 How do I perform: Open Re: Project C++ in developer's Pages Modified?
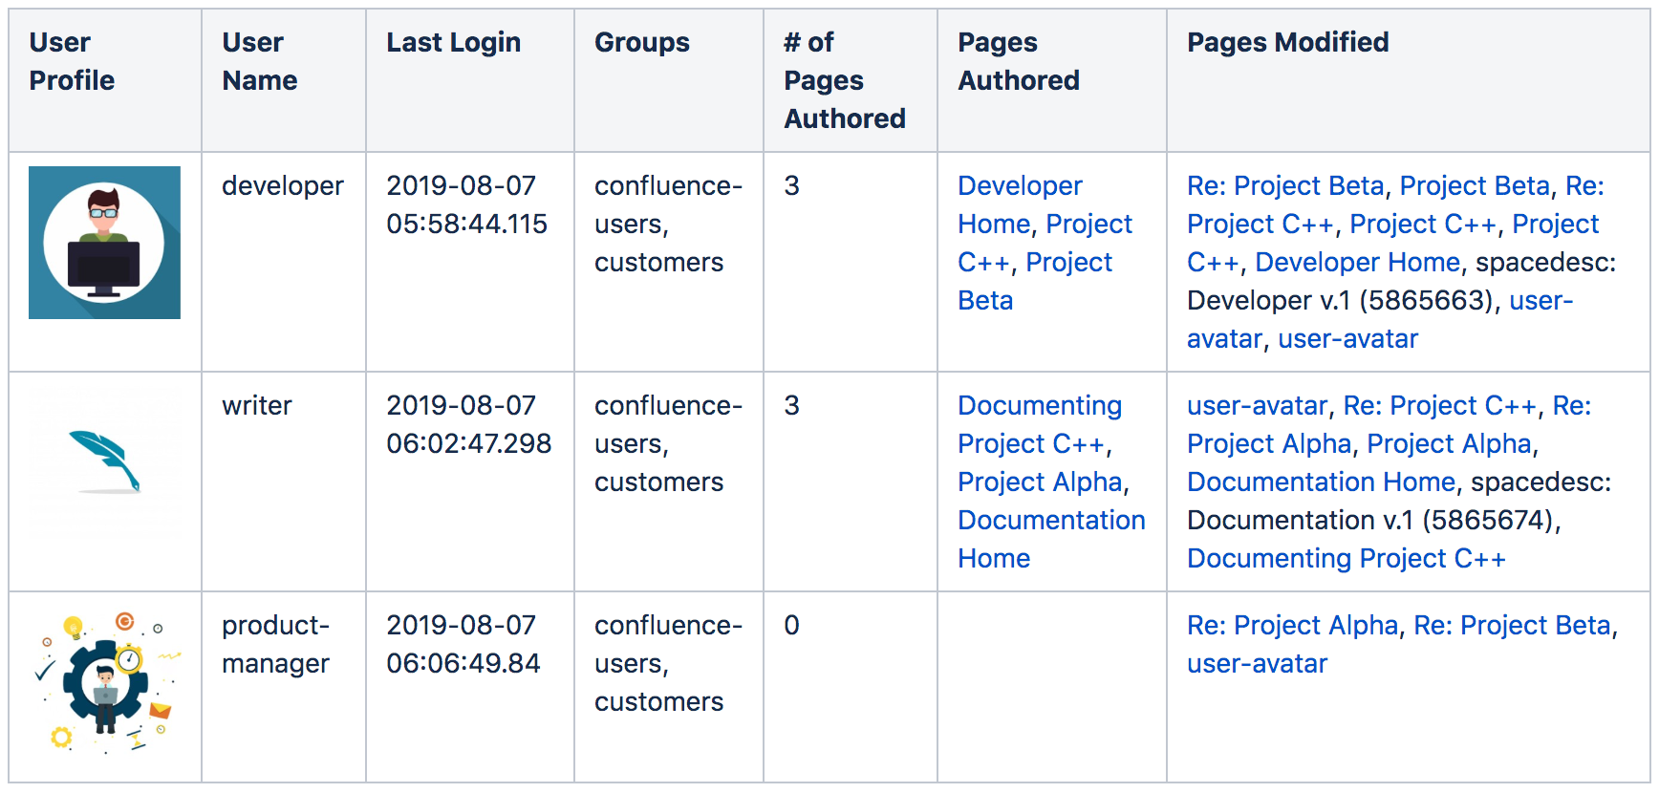pyautogui.click(x=1395, y=204)
